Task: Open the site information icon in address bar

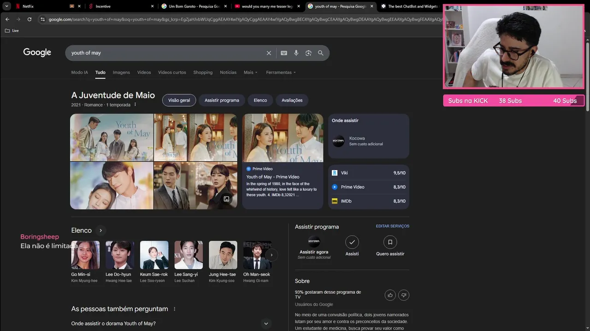Action: (x=42, y=19)
